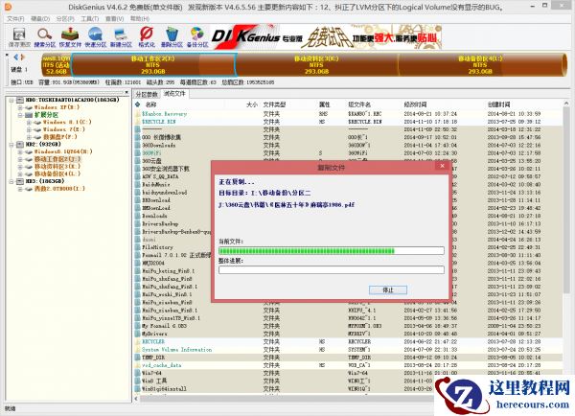The height and width of the screenshot is (416, 575).
Task: Select the System Volume Information folder row
Action: point(347,350)
